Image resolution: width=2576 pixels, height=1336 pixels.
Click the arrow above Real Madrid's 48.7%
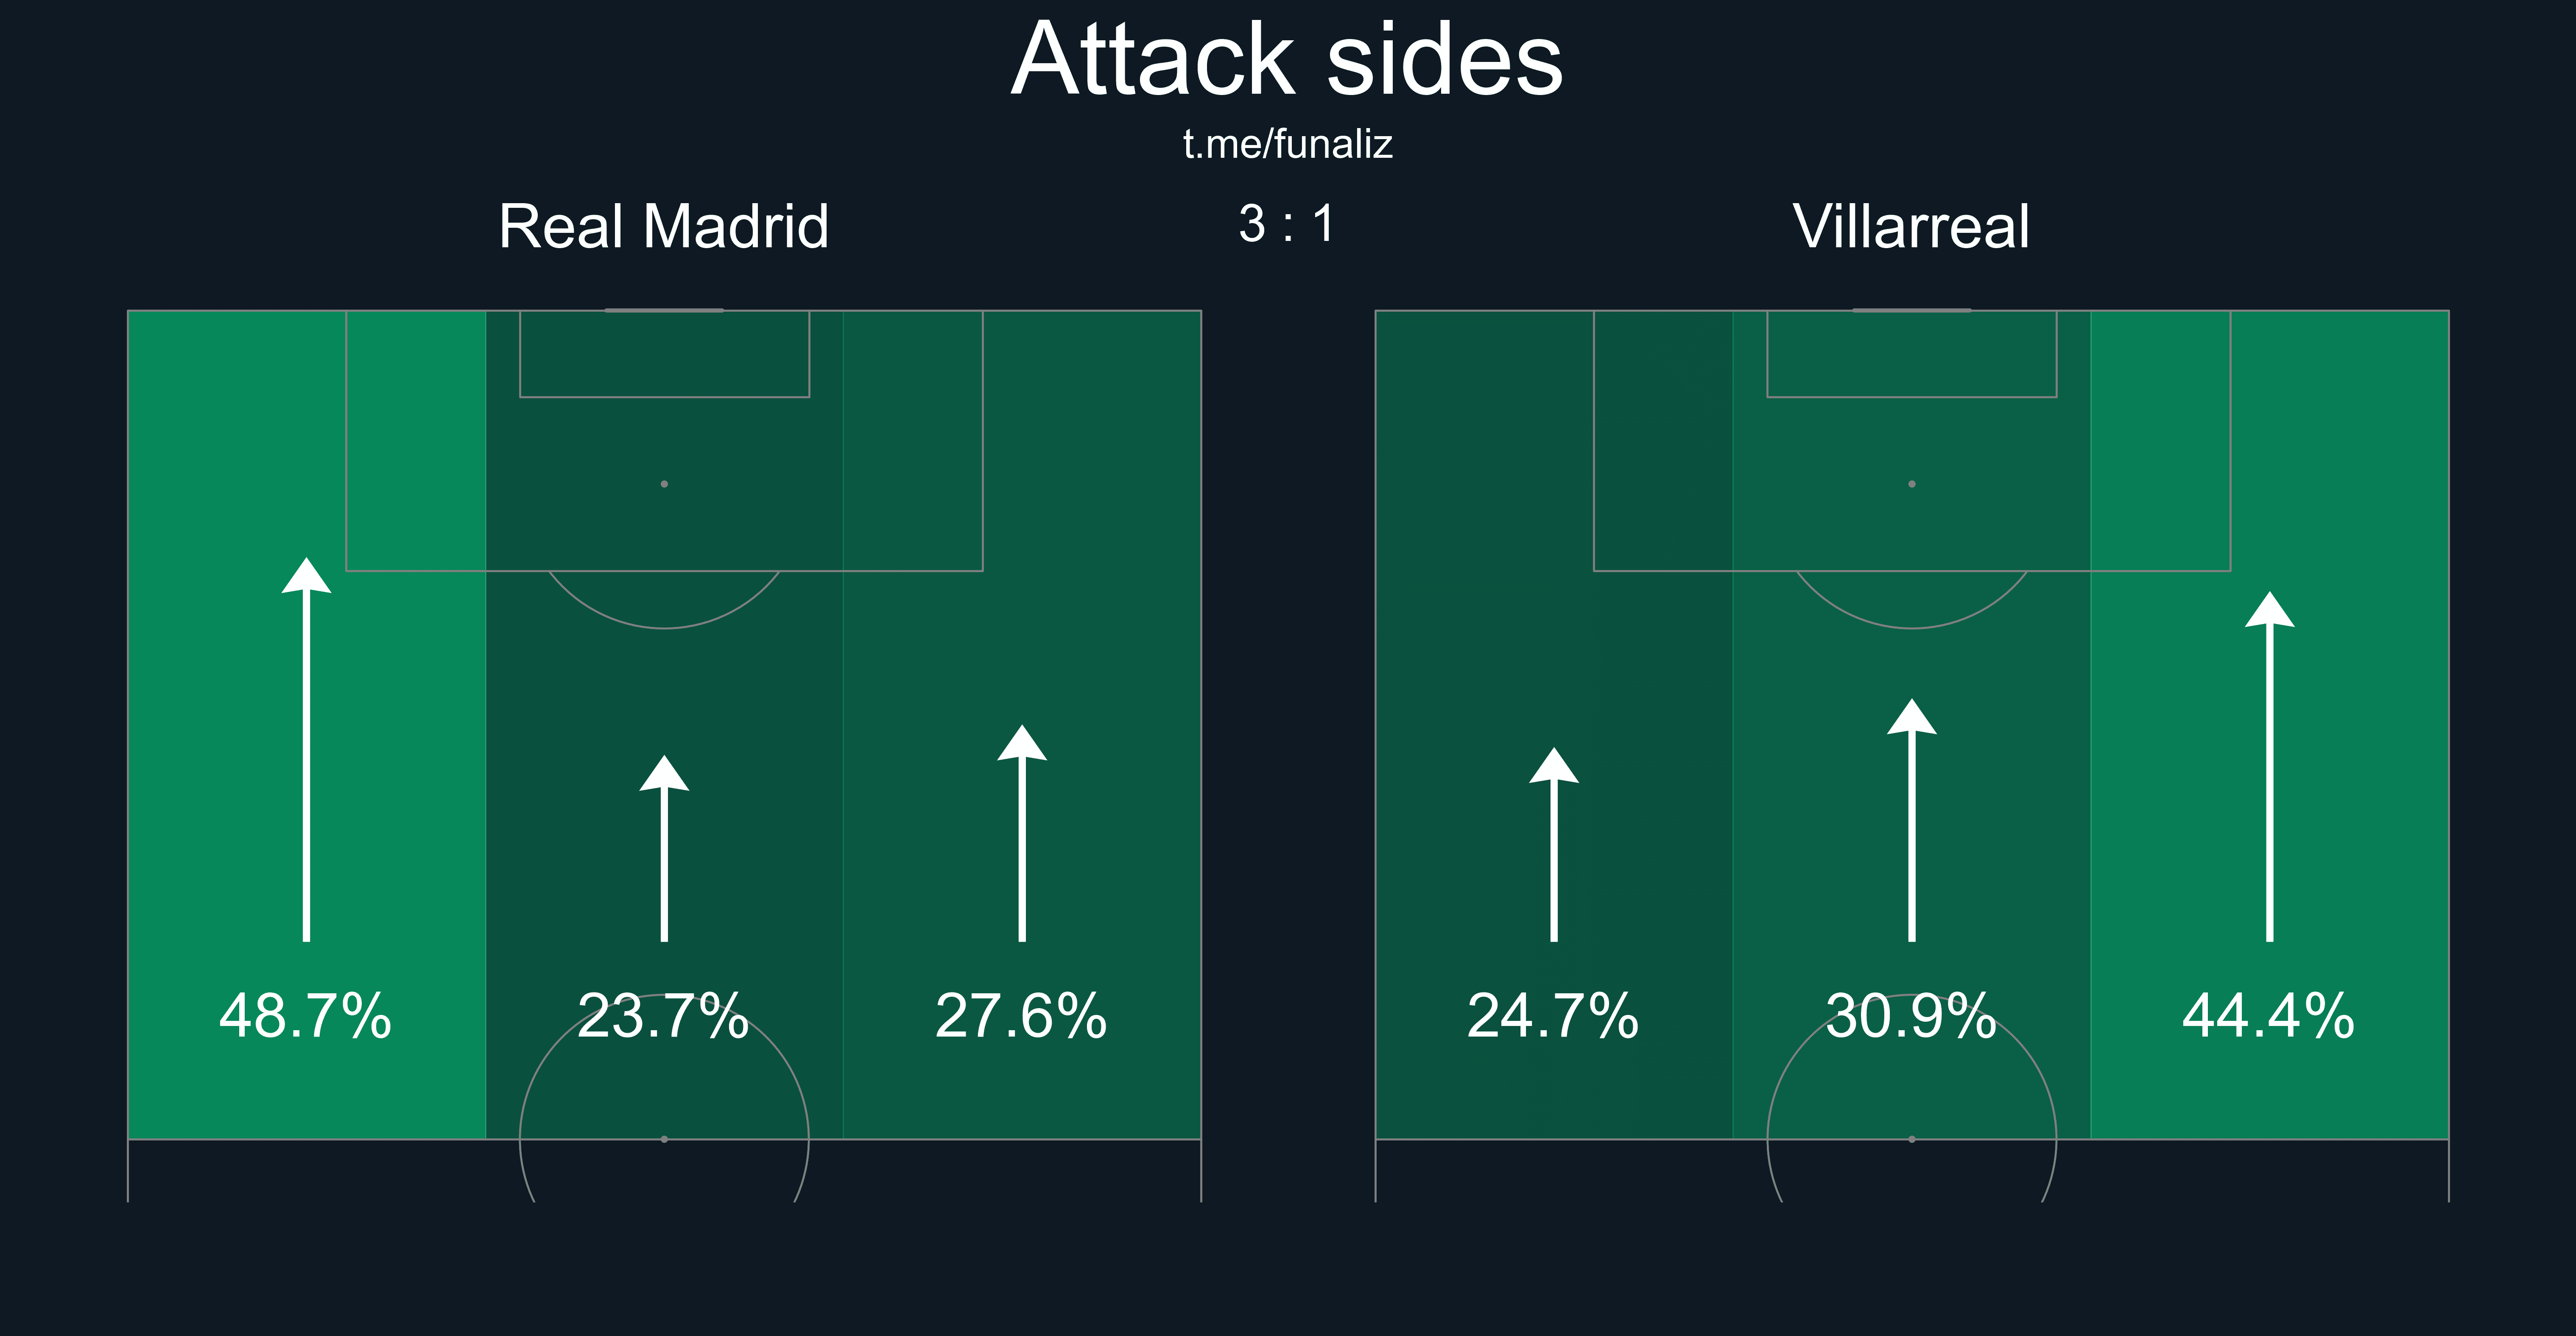(x=306, y=750)
